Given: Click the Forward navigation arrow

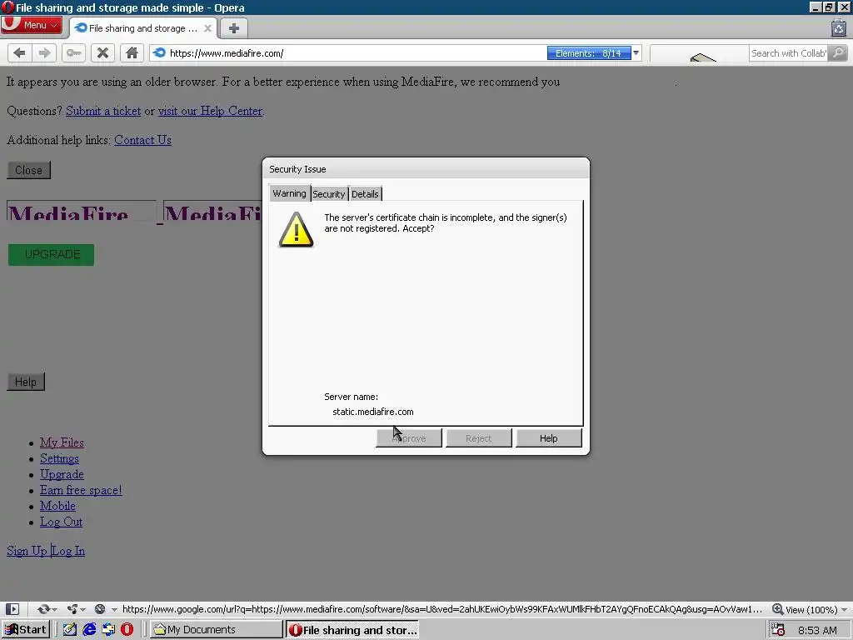Looking at the screenshot, I should [44, 52].
